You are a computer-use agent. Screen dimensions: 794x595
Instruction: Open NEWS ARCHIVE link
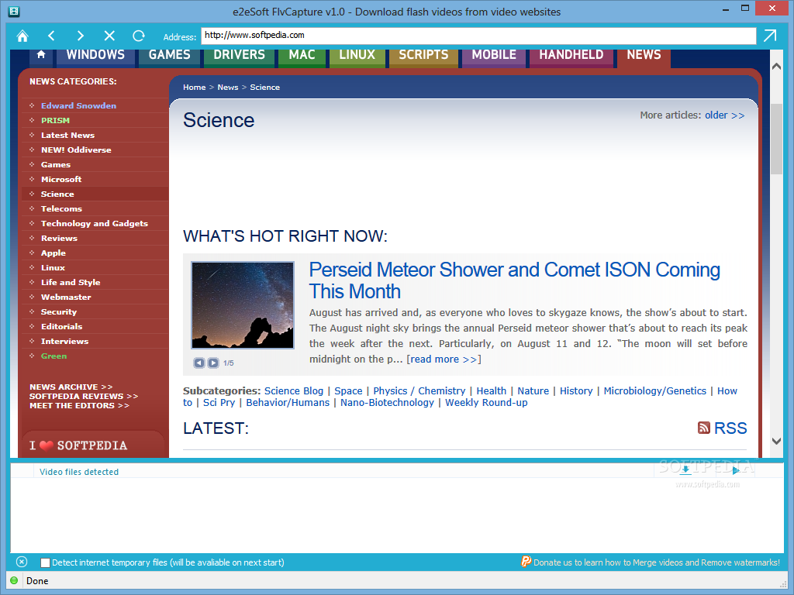coord(71,387)
